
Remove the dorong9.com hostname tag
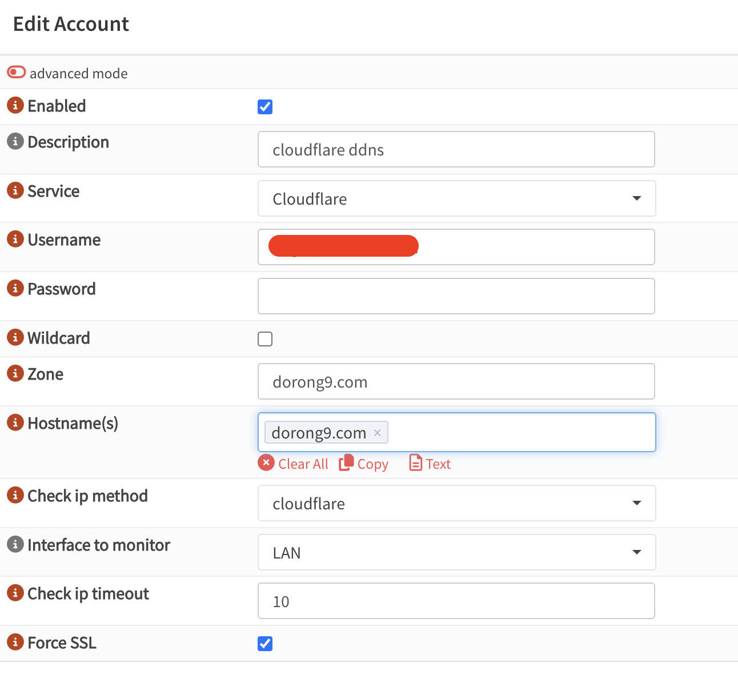(377, 433)
